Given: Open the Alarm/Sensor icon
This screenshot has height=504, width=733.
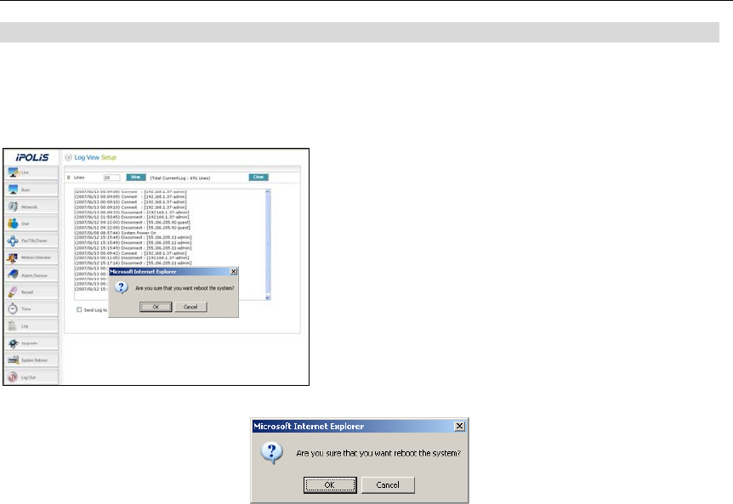Looking at the screenshot, I should coord(13,275).
